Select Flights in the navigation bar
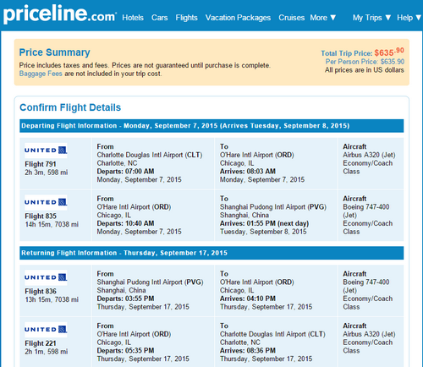Viewport: 423px width, 367px height. click(x=186, y=18)
